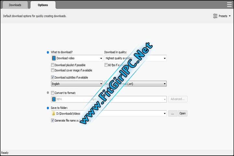The height and width of the screenshot is (156, 234).
Task: Tick the Download cover image checkbox
Action: pyautogui.click(x=53, y=70)
